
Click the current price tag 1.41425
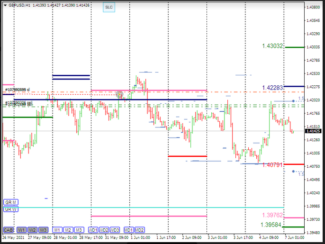(314, 131)
